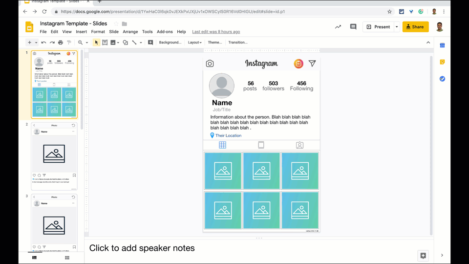Screen dimensions: 469x264
Task: Move presentation using folder icon
Action: coord(125,23)
